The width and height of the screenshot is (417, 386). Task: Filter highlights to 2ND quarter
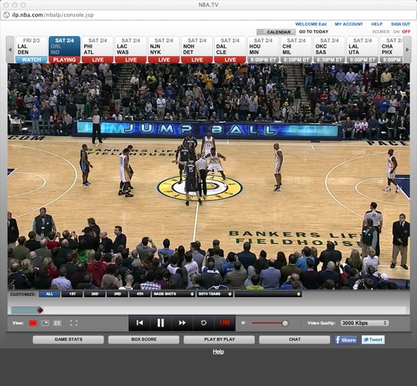click(x=95, y=294)
